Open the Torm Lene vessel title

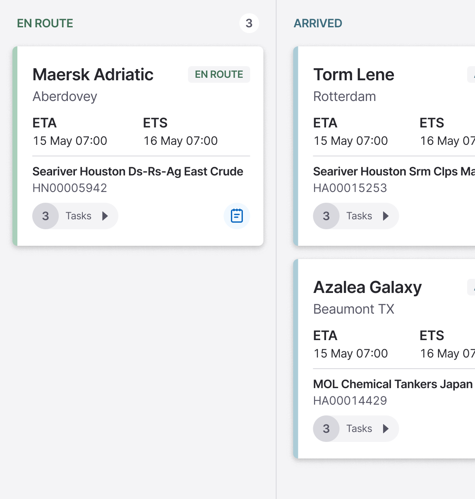354,75
